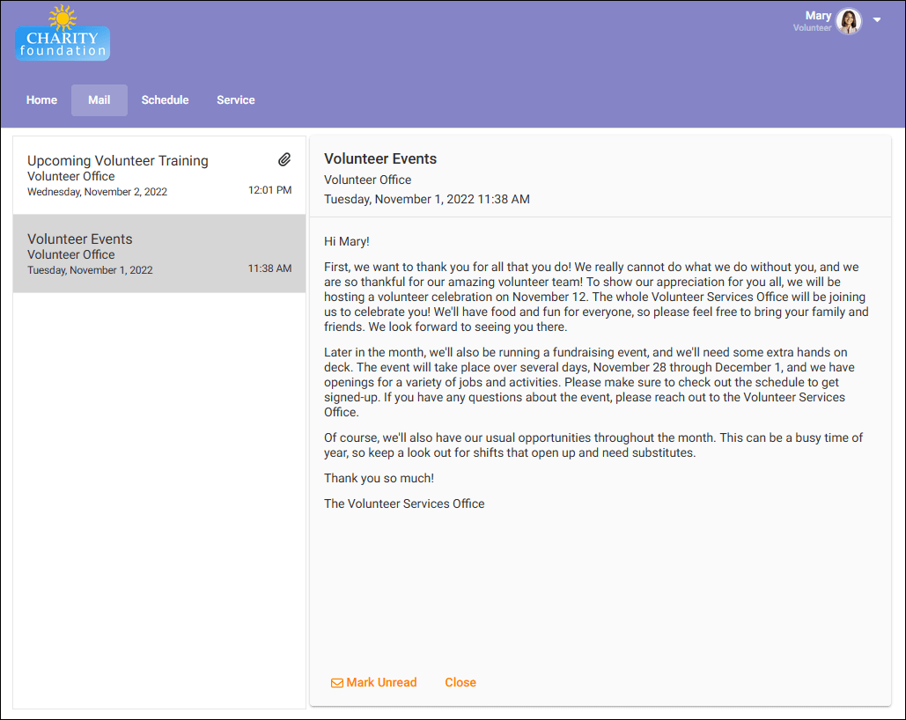
Task: Click the envelope icon beside Mark Unread
Action: point(336,683)
